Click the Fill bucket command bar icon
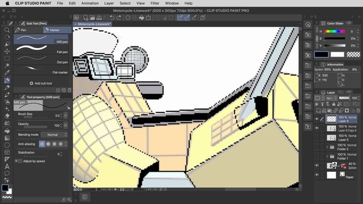Screen dimensions: 363x204 [141, 18]
